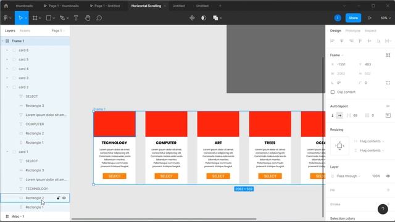This screenshot has width=395, height=222.
Task: Click the canvas horizontal scrollbar
Action: [164, 219]
